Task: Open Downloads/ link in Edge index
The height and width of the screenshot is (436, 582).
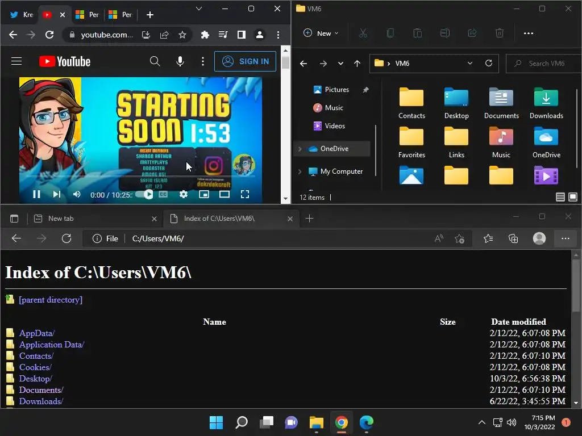Action: (41, 401)
